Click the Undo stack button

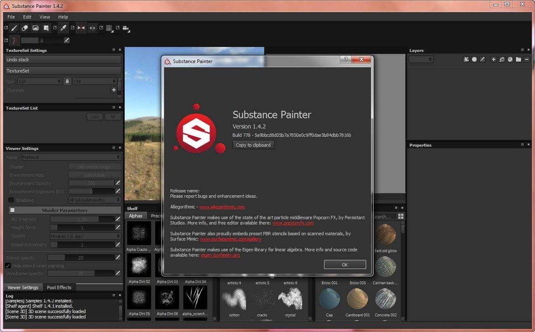coord(63,60)
